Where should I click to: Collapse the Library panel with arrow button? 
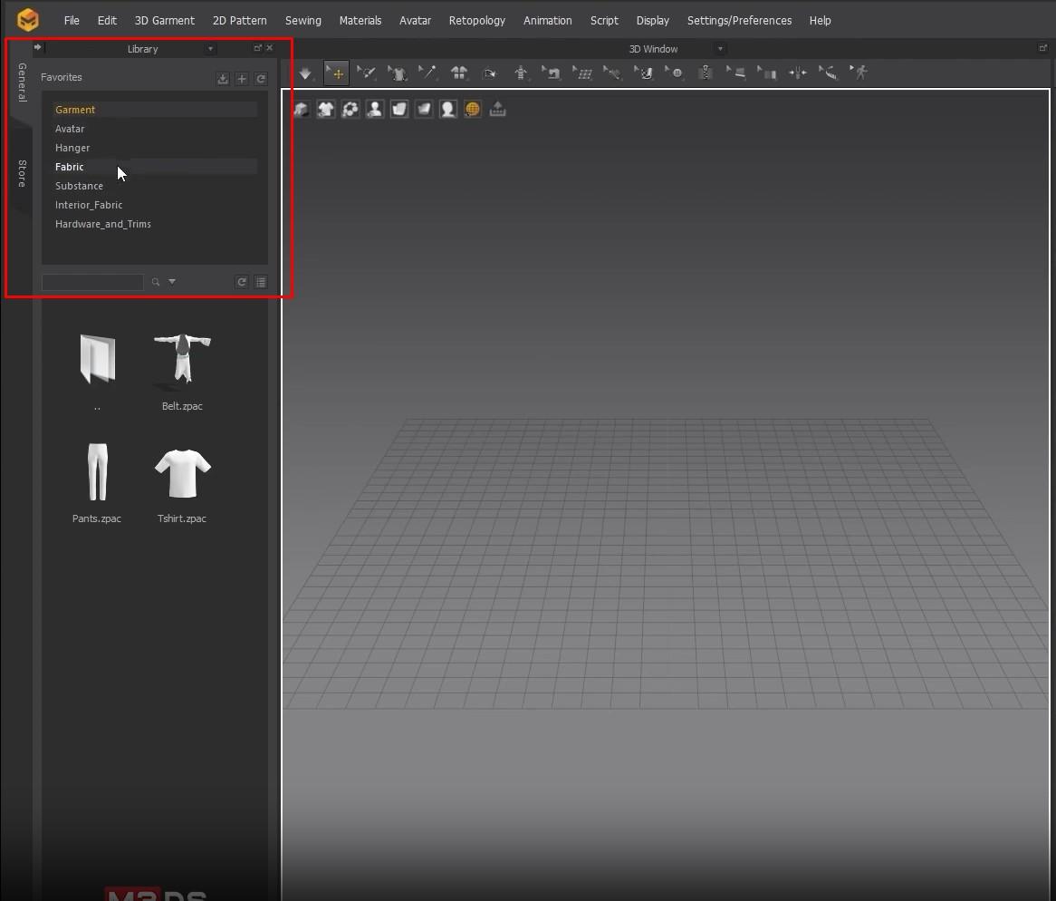click(38, 47)
